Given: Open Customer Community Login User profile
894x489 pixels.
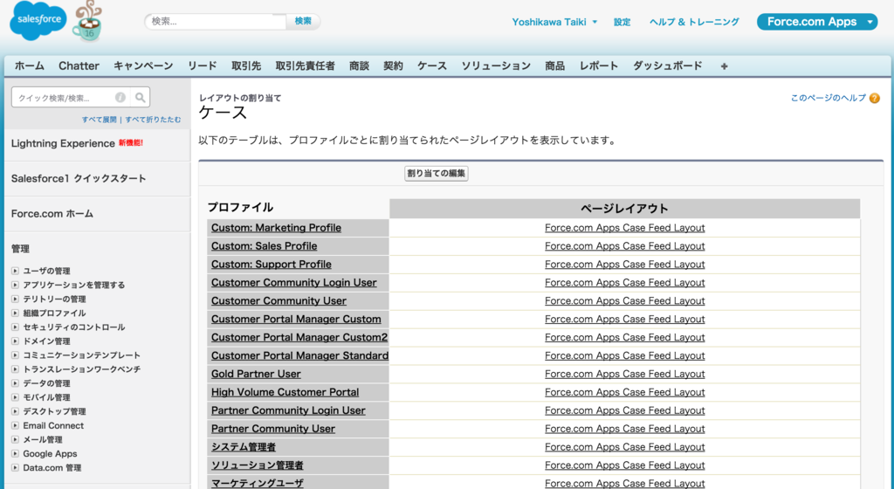Looking at the screenshot, I should (293, 283).
